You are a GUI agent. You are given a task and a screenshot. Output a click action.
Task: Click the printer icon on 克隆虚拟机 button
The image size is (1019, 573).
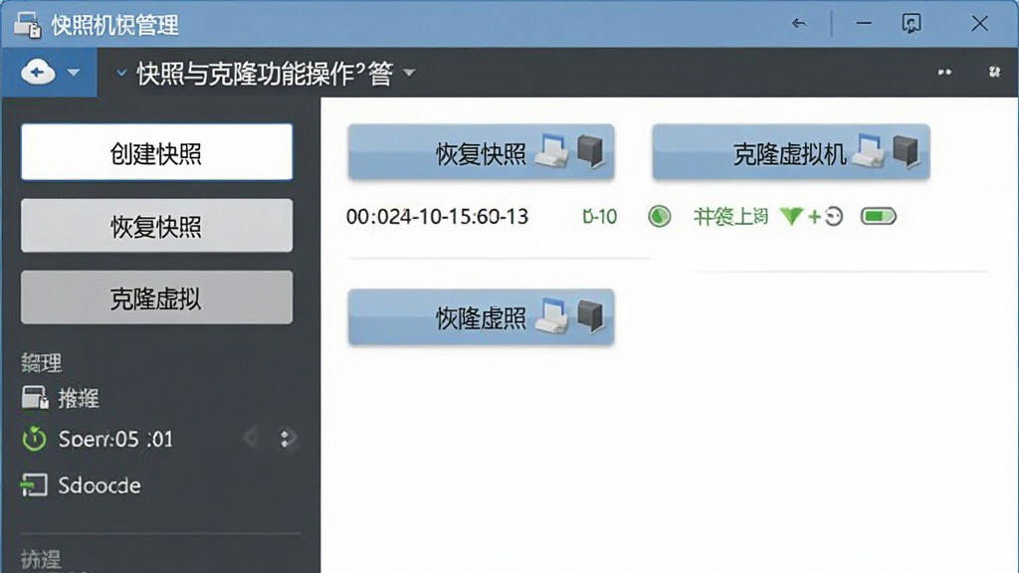pyautogui.click(x=868, y=151)
